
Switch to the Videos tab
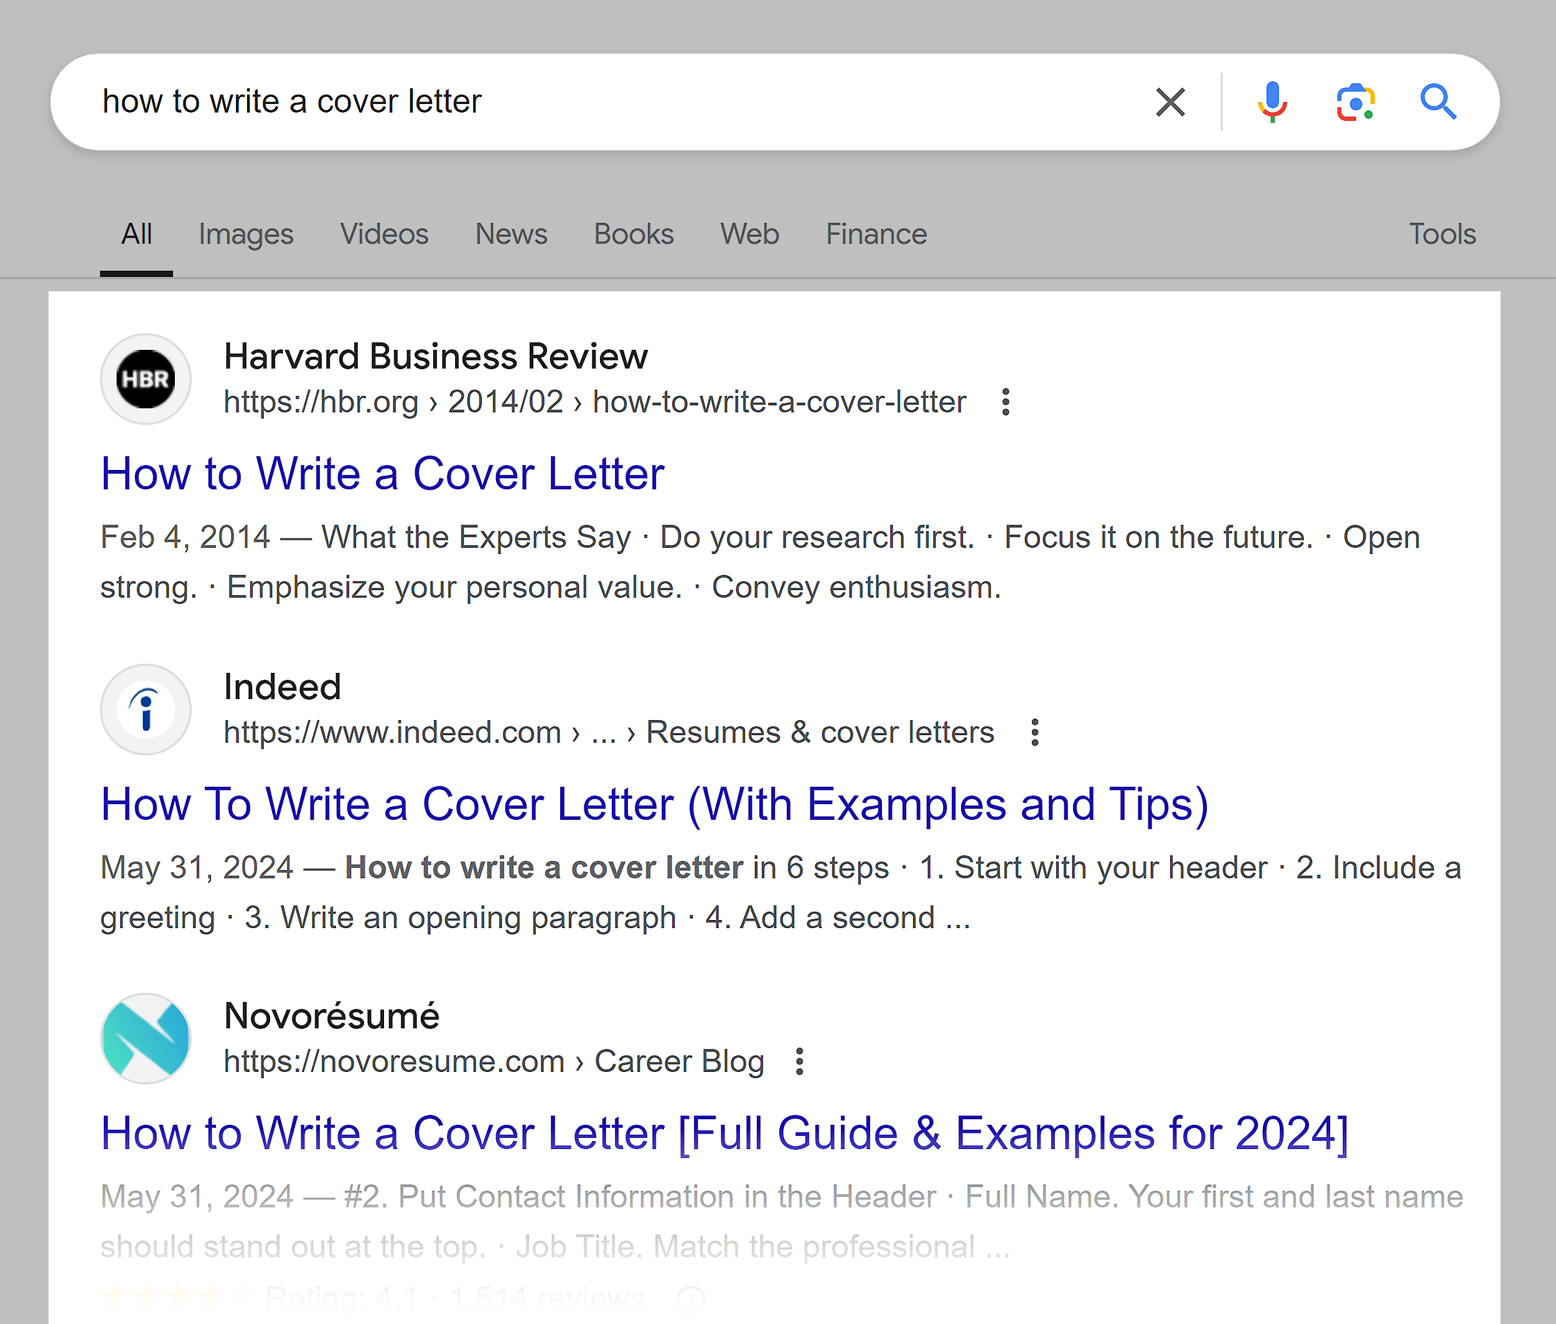(384, 234)
